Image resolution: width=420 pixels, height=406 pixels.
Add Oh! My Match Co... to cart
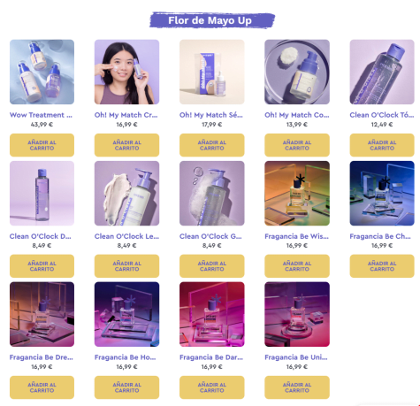tap(297, 145)
